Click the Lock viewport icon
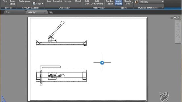Image resolution: width=182 pixels, height=102 pixels. coord(34,4)
